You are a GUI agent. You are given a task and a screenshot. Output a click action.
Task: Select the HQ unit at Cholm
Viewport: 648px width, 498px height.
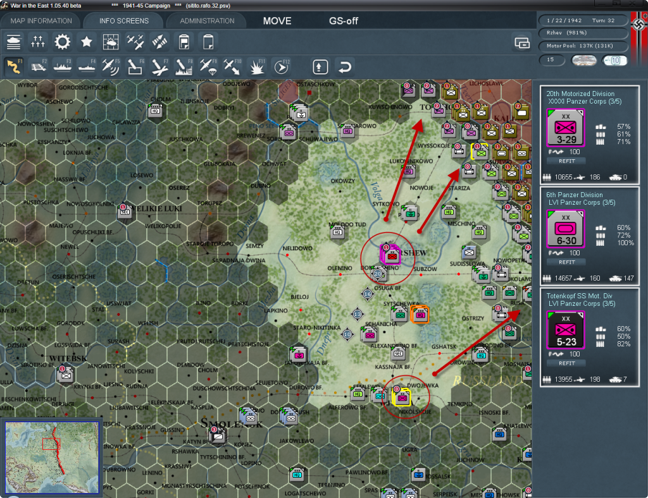(x=156, y=110)
